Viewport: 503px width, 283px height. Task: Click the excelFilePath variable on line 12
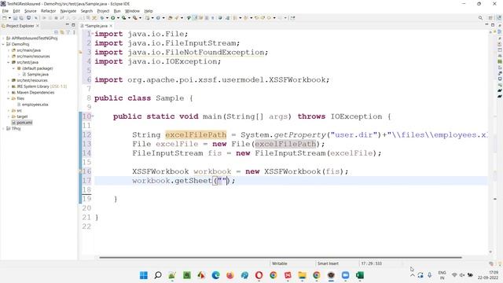tap(196, 134)
